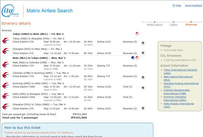
Task: Click Cost per passenger label
Action: 29,114
